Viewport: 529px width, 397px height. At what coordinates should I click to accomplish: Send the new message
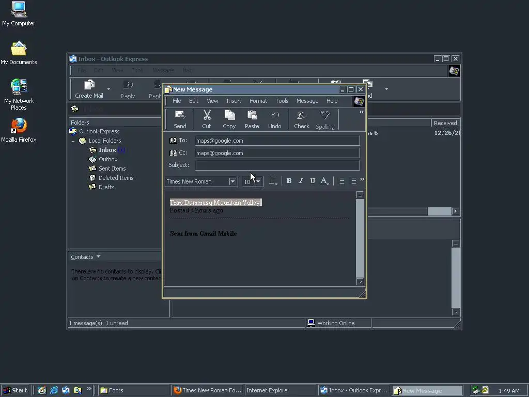pos(180,119)
